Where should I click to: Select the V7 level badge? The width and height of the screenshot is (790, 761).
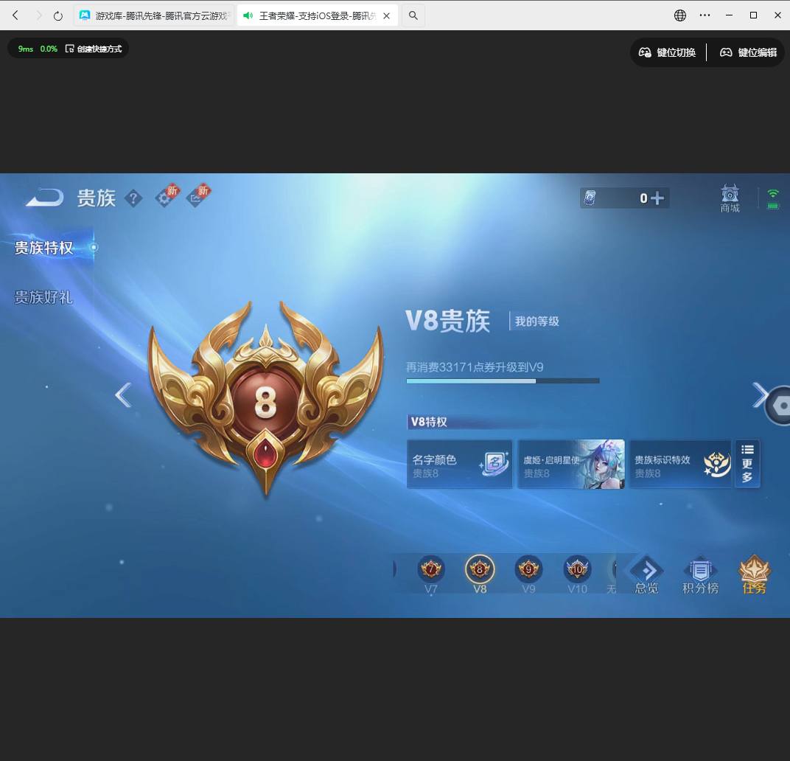431,573
